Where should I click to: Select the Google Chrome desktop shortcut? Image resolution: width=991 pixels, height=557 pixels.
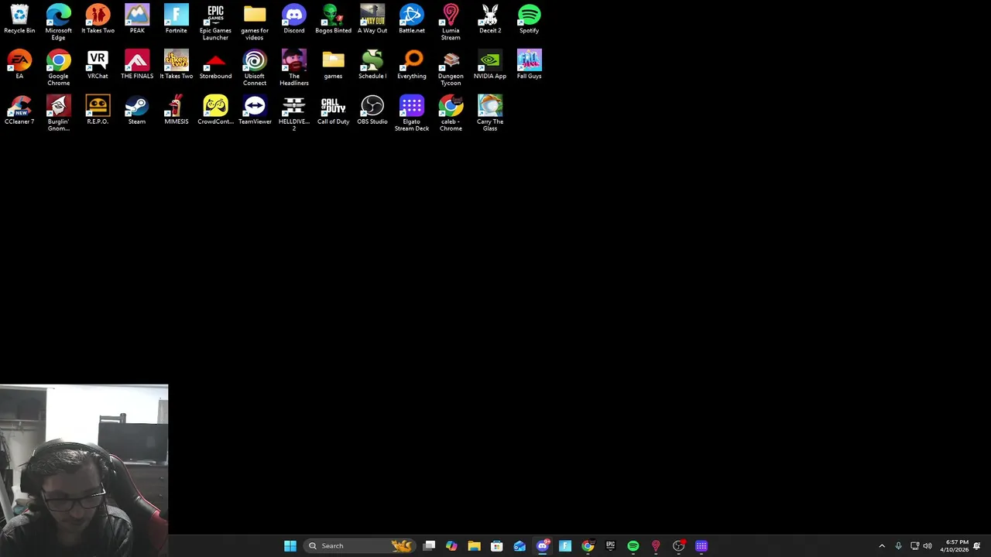(x=58, y=67)
